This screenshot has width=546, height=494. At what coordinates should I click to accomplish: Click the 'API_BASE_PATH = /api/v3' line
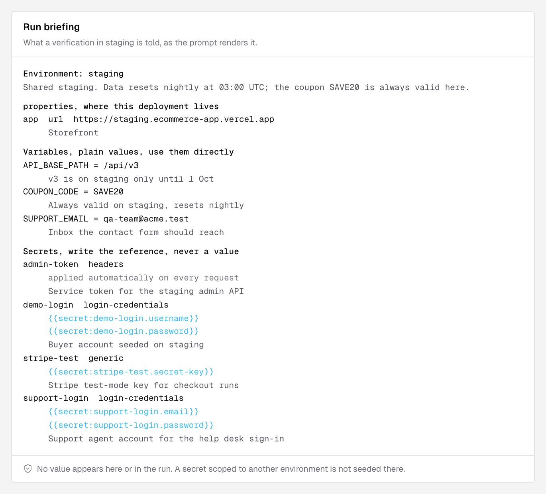[81, 165]
